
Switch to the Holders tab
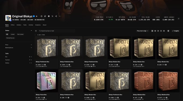(19, 25)
